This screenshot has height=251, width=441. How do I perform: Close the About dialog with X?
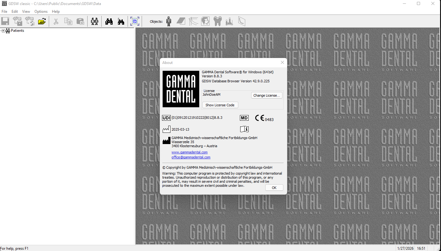click(x=282, y=62)
